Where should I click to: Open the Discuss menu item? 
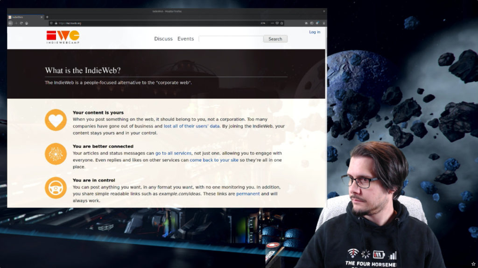pos(163,39)
